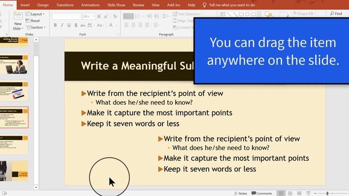Switch to the Animations tab
Screen dimensions: 349x196
91,5
